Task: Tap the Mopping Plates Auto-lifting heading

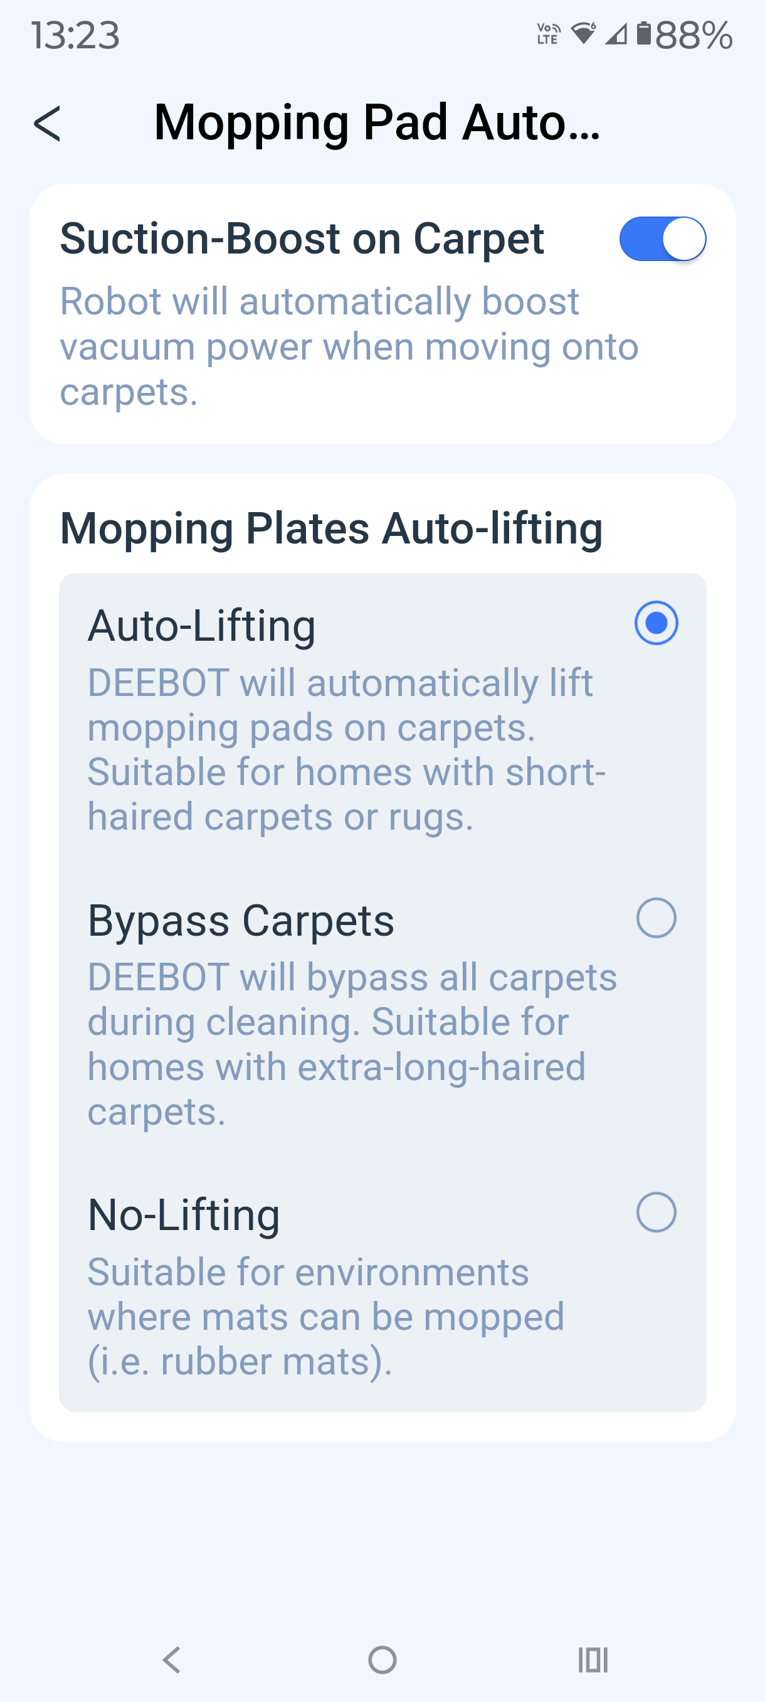Action: [331, 528]
